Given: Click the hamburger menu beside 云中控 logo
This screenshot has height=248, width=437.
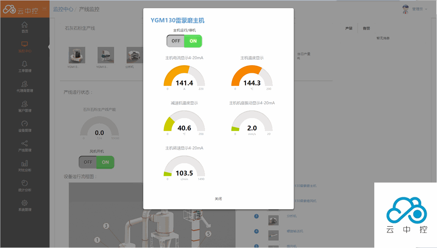Looking at the screenshot, I should [x=44, y=9].
